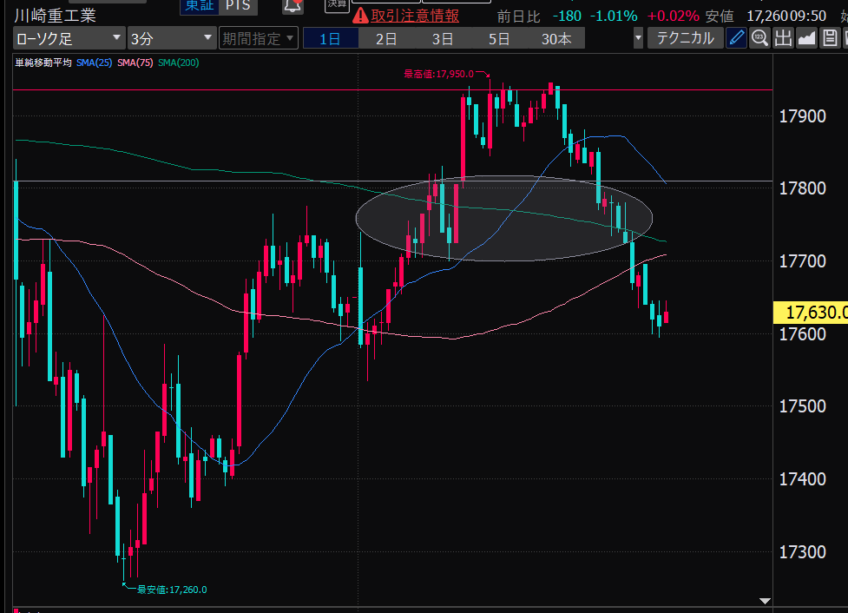
Task: Click the red warning triangle icon
Action: 360,16
